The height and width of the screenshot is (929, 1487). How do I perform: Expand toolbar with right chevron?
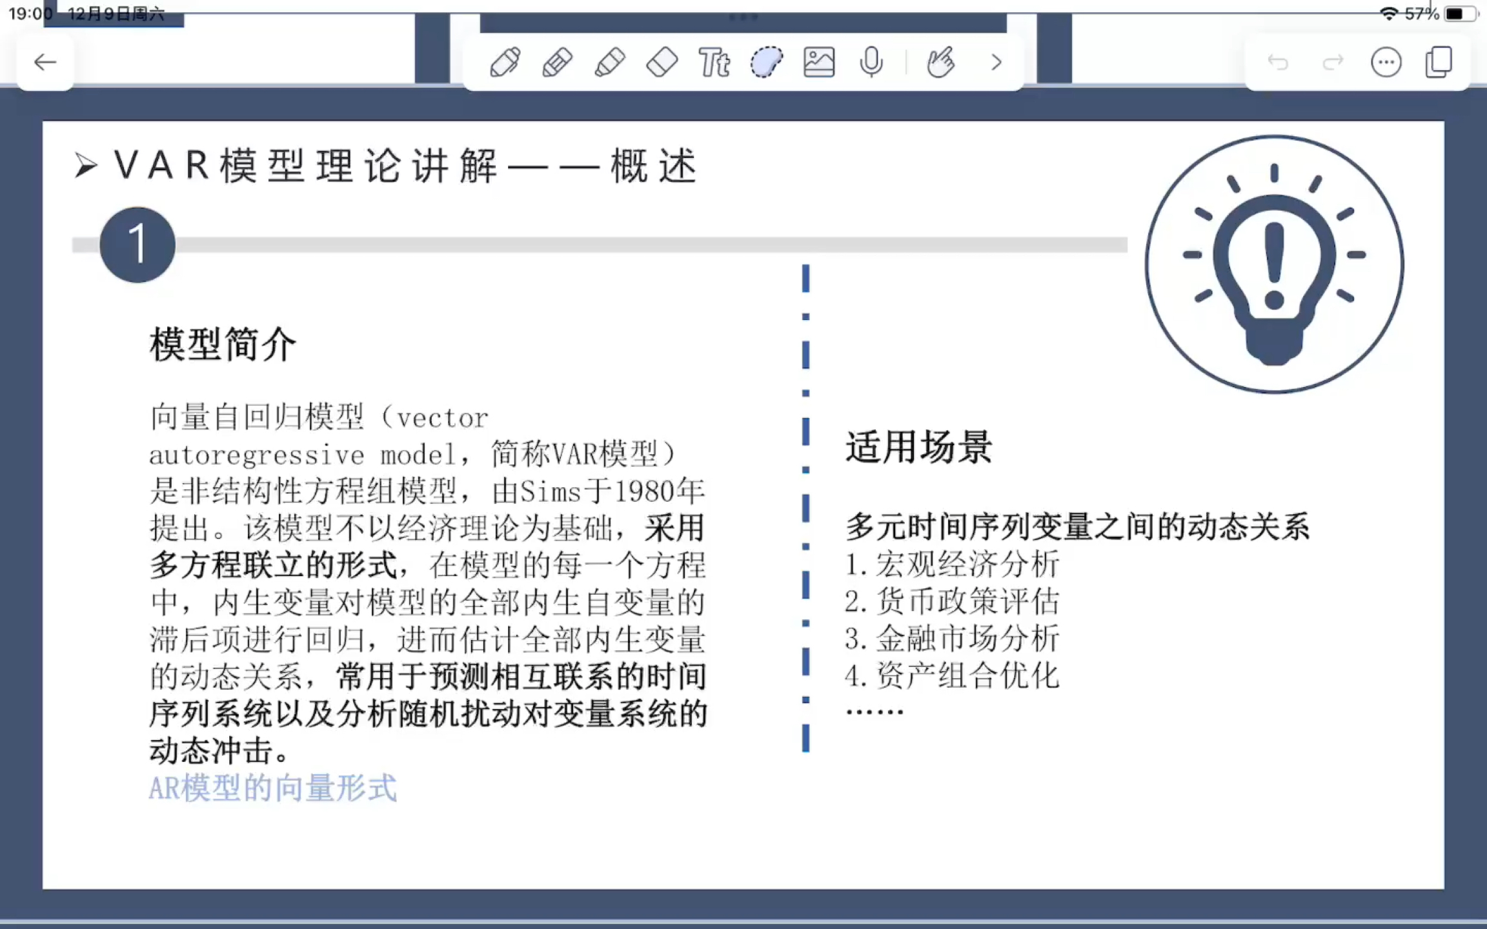996,63
